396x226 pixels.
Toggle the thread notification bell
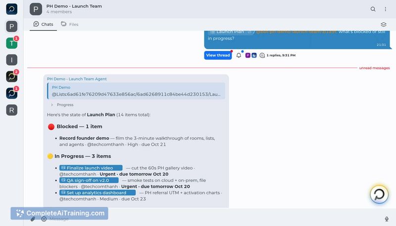tap(239, 55)
